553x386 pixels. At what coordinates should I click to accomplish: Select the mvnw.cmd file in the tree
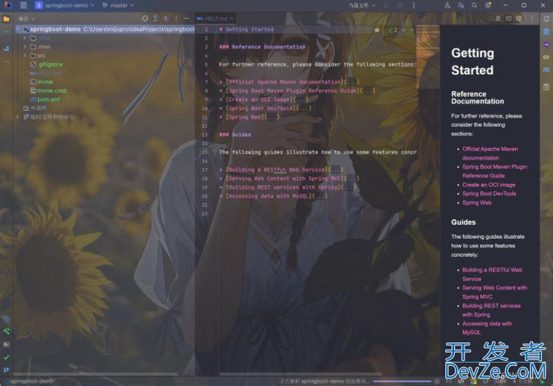48,91
